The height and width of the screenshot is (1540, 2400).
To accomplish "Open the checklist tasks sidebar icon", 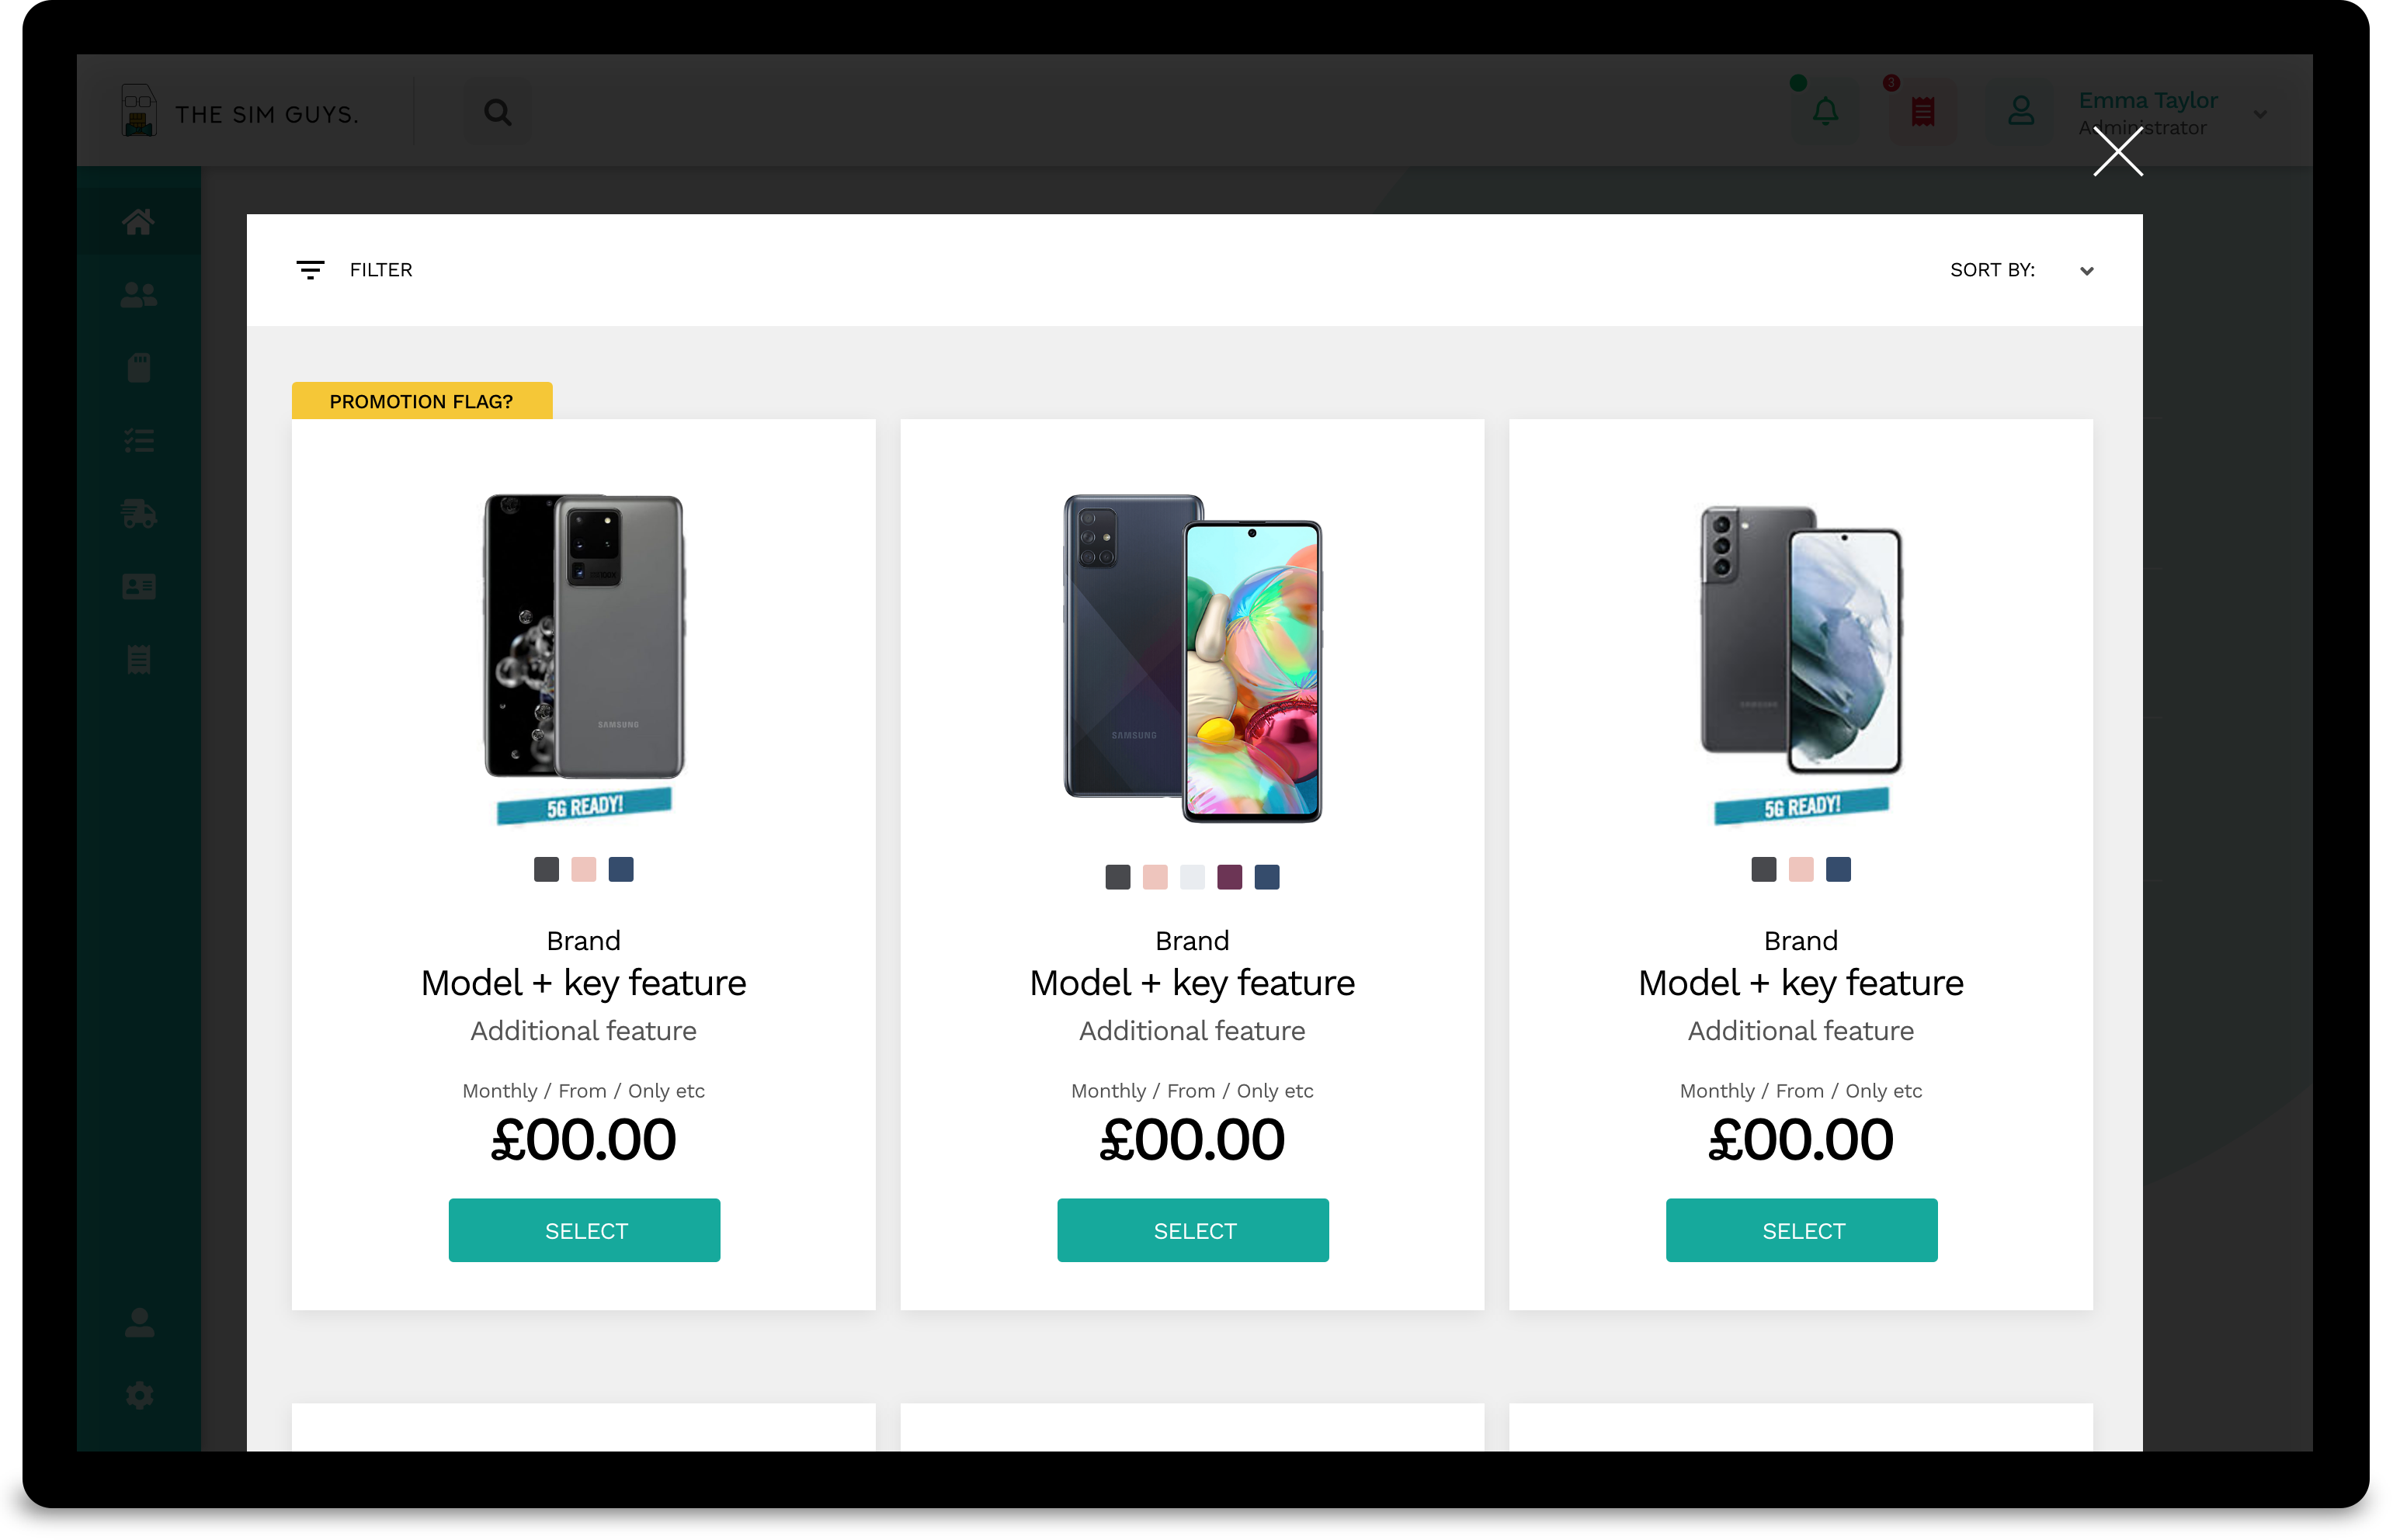I will [139, 441].
